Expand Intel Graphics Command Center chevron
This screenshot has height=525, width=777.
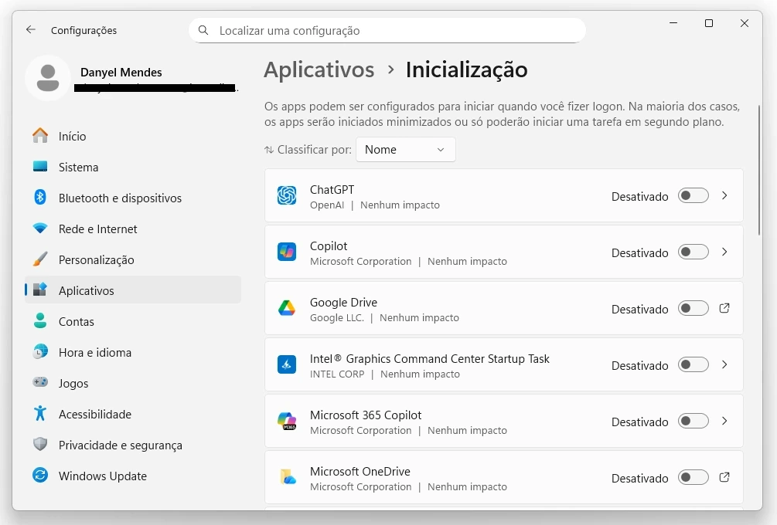pos(724,364)
